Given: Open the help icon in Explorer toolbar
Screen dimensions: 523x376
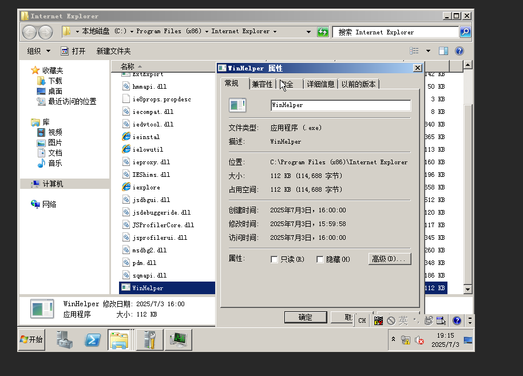Looking at the screenshot, I should [459, 51].
